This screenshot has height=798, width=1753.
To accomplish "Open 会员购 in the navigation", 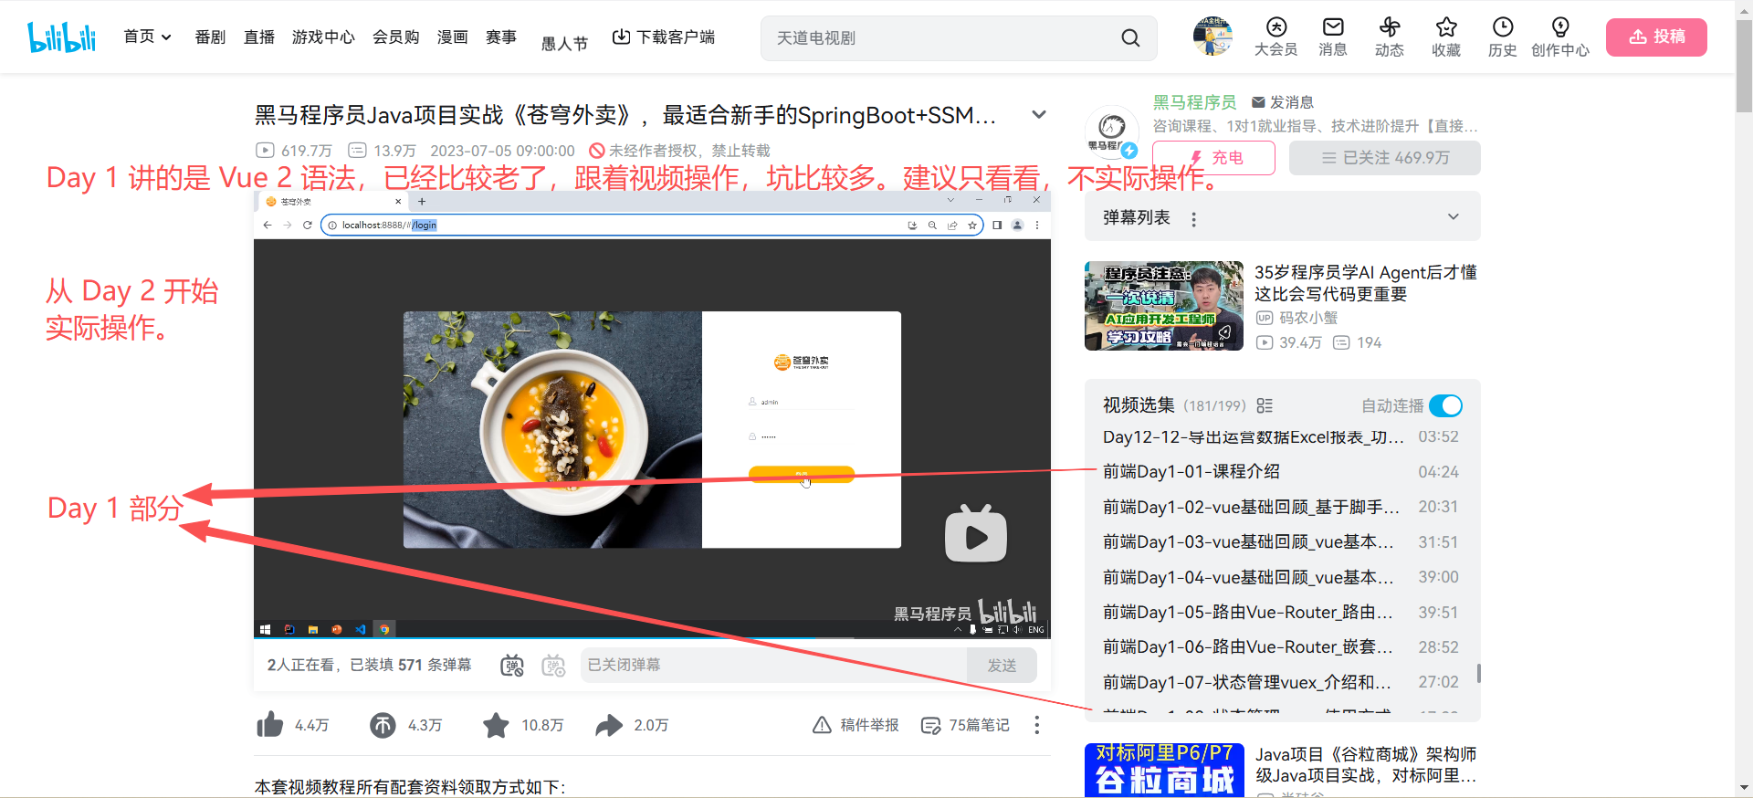I will pos(395,37).
